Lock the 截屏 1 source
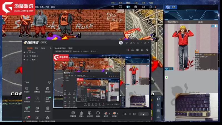This screenshot has height=125, width=222. 27,60
